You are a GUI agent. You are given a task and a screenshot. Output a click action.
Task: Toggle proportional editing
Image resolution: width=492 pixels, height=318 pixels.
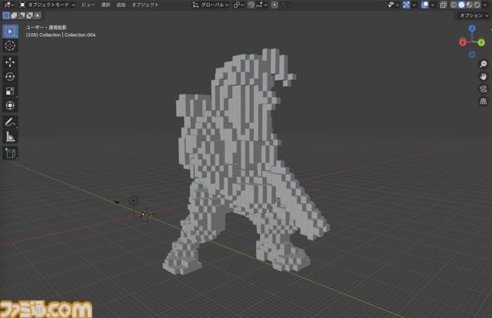(x=274, y=5)
